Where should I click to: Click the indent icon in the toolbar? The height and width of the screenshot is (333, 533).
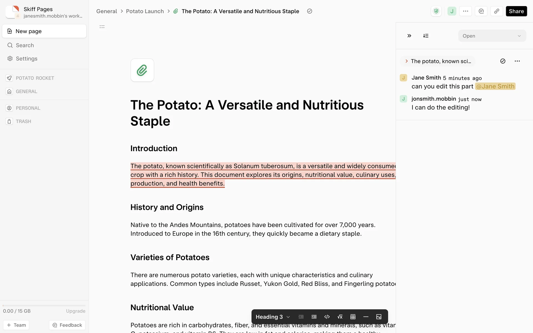[314, 317]
